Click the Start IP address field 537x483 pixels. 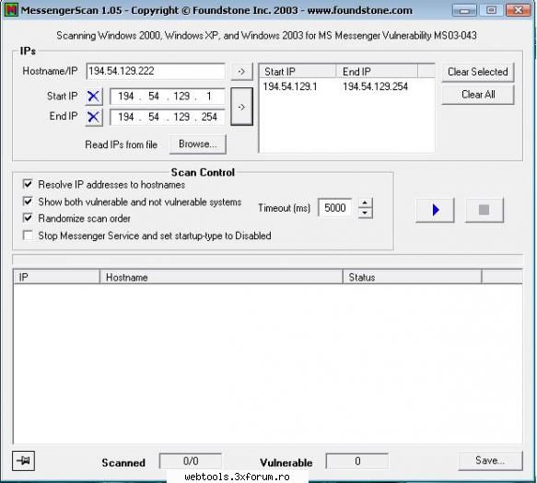coord(167,97)
